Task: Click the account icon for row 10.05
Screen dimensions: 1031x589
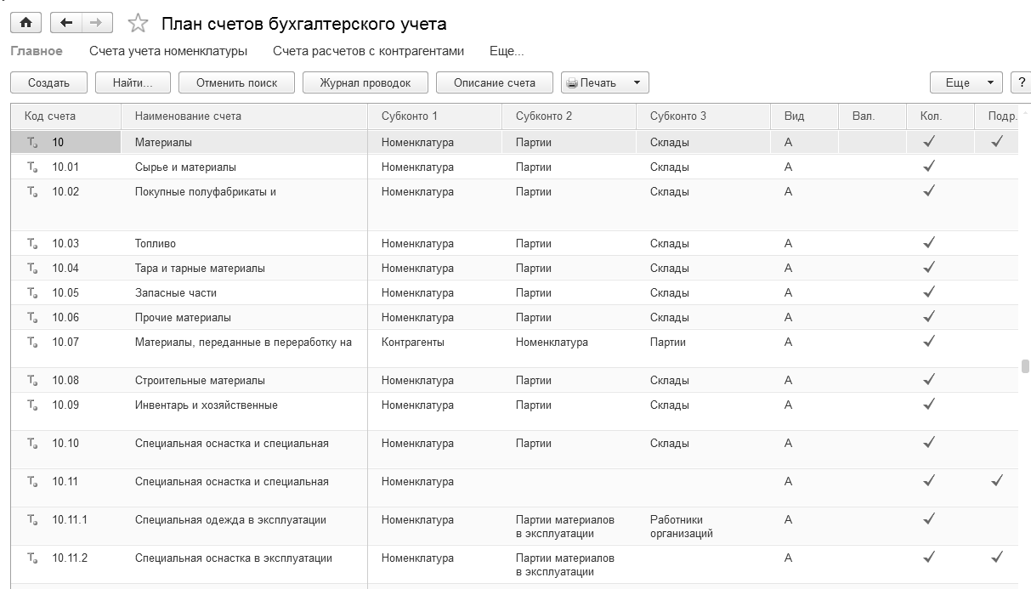Action: pyautogui.click(x=32, y=293)
